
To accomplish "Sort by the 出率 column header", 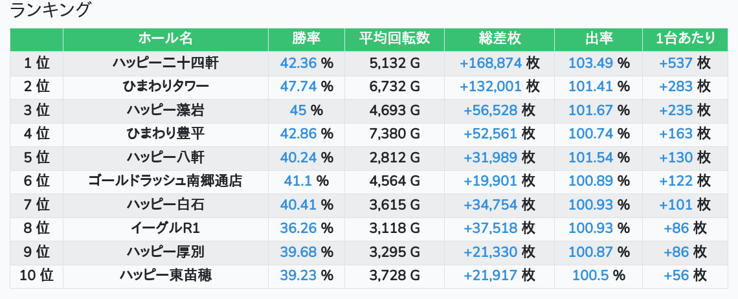I will tap(599, 39).
